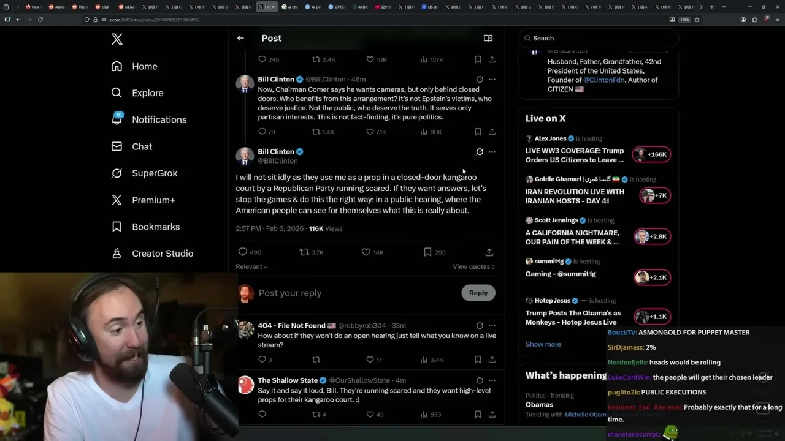
Task: Expand Live on X with Show more
Action: (543, 344)
